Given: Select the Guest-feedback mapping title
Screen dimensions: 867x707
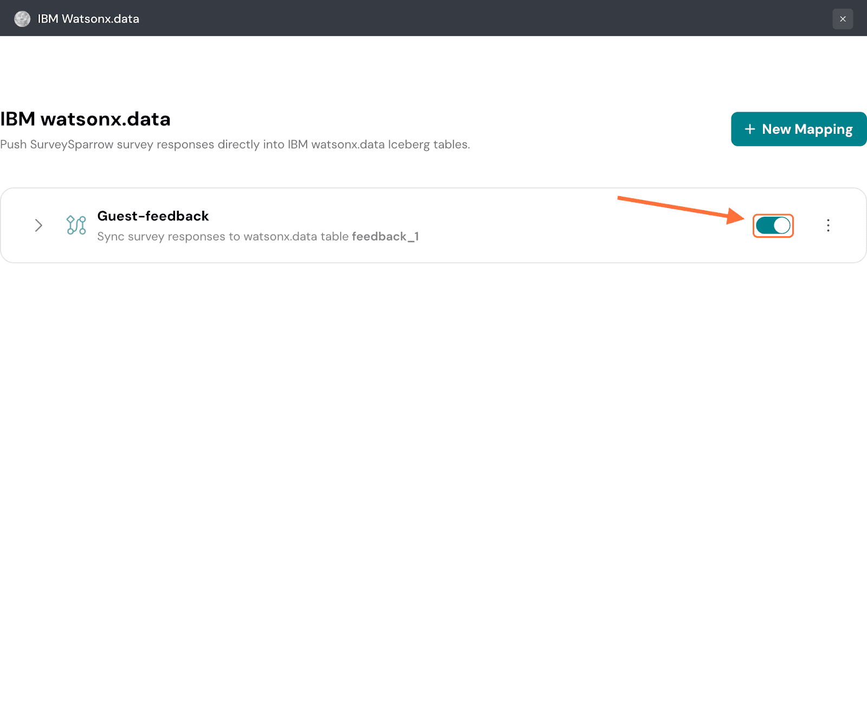Looking at the screenshot, I should tap(153, 216).
